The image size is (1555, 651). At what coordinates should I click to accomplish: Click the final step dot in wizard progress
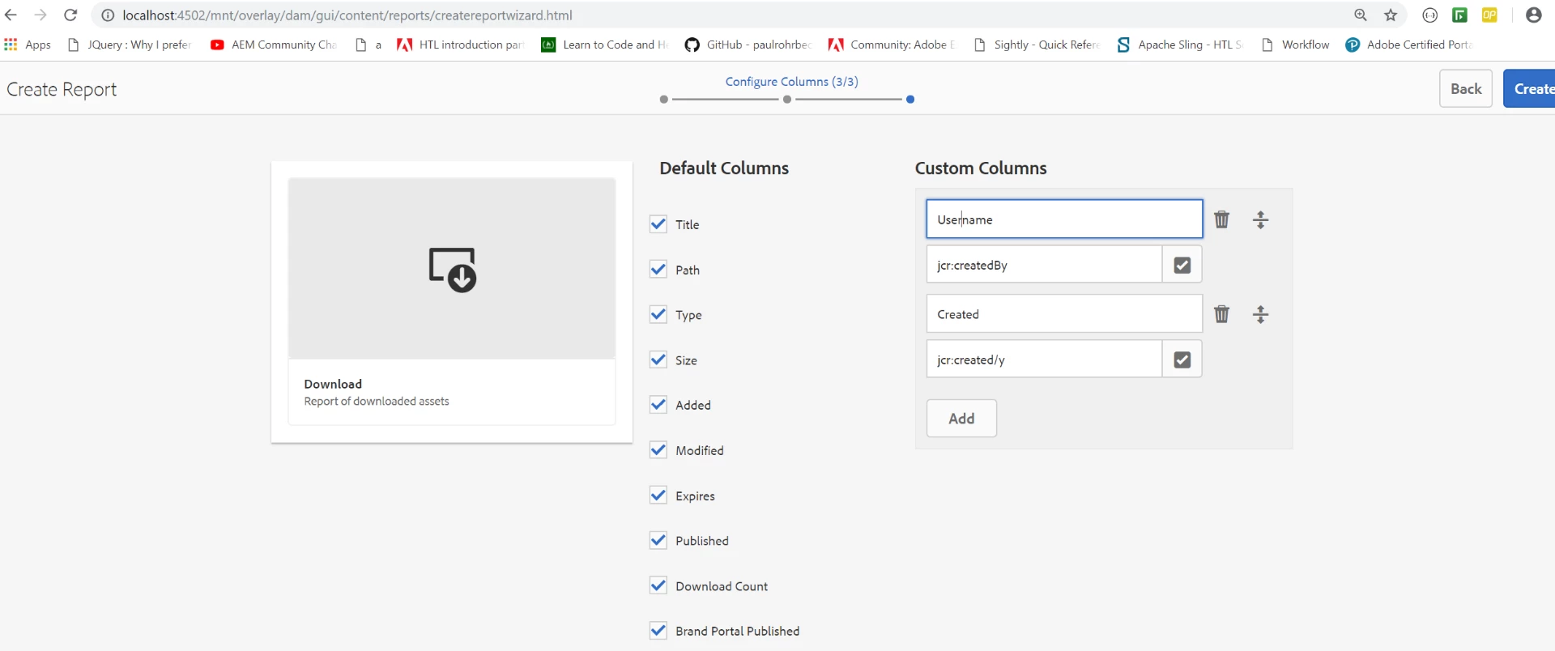pos(910,100)
